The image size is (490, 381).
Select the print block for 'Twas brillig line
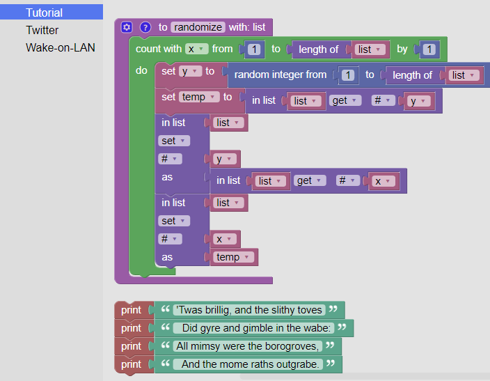point(132,310)
